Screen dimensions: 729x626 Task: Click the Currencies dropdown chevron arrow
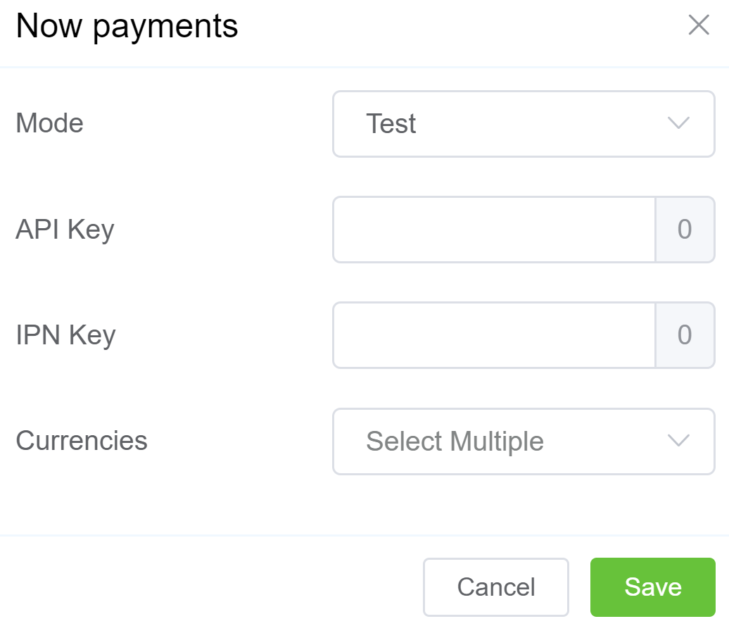678,442
